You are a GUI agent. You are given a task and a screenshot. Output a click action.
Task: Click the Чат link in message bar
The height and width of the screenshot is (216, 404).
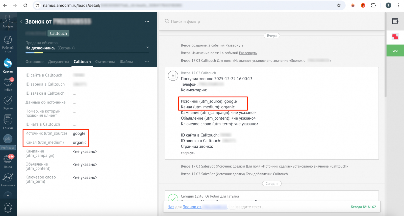pyautogui.click(x=171, y=207)
